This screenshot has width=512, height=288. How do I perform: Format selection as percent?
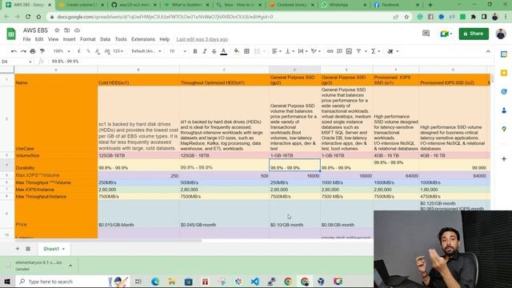tap(88, 51)
